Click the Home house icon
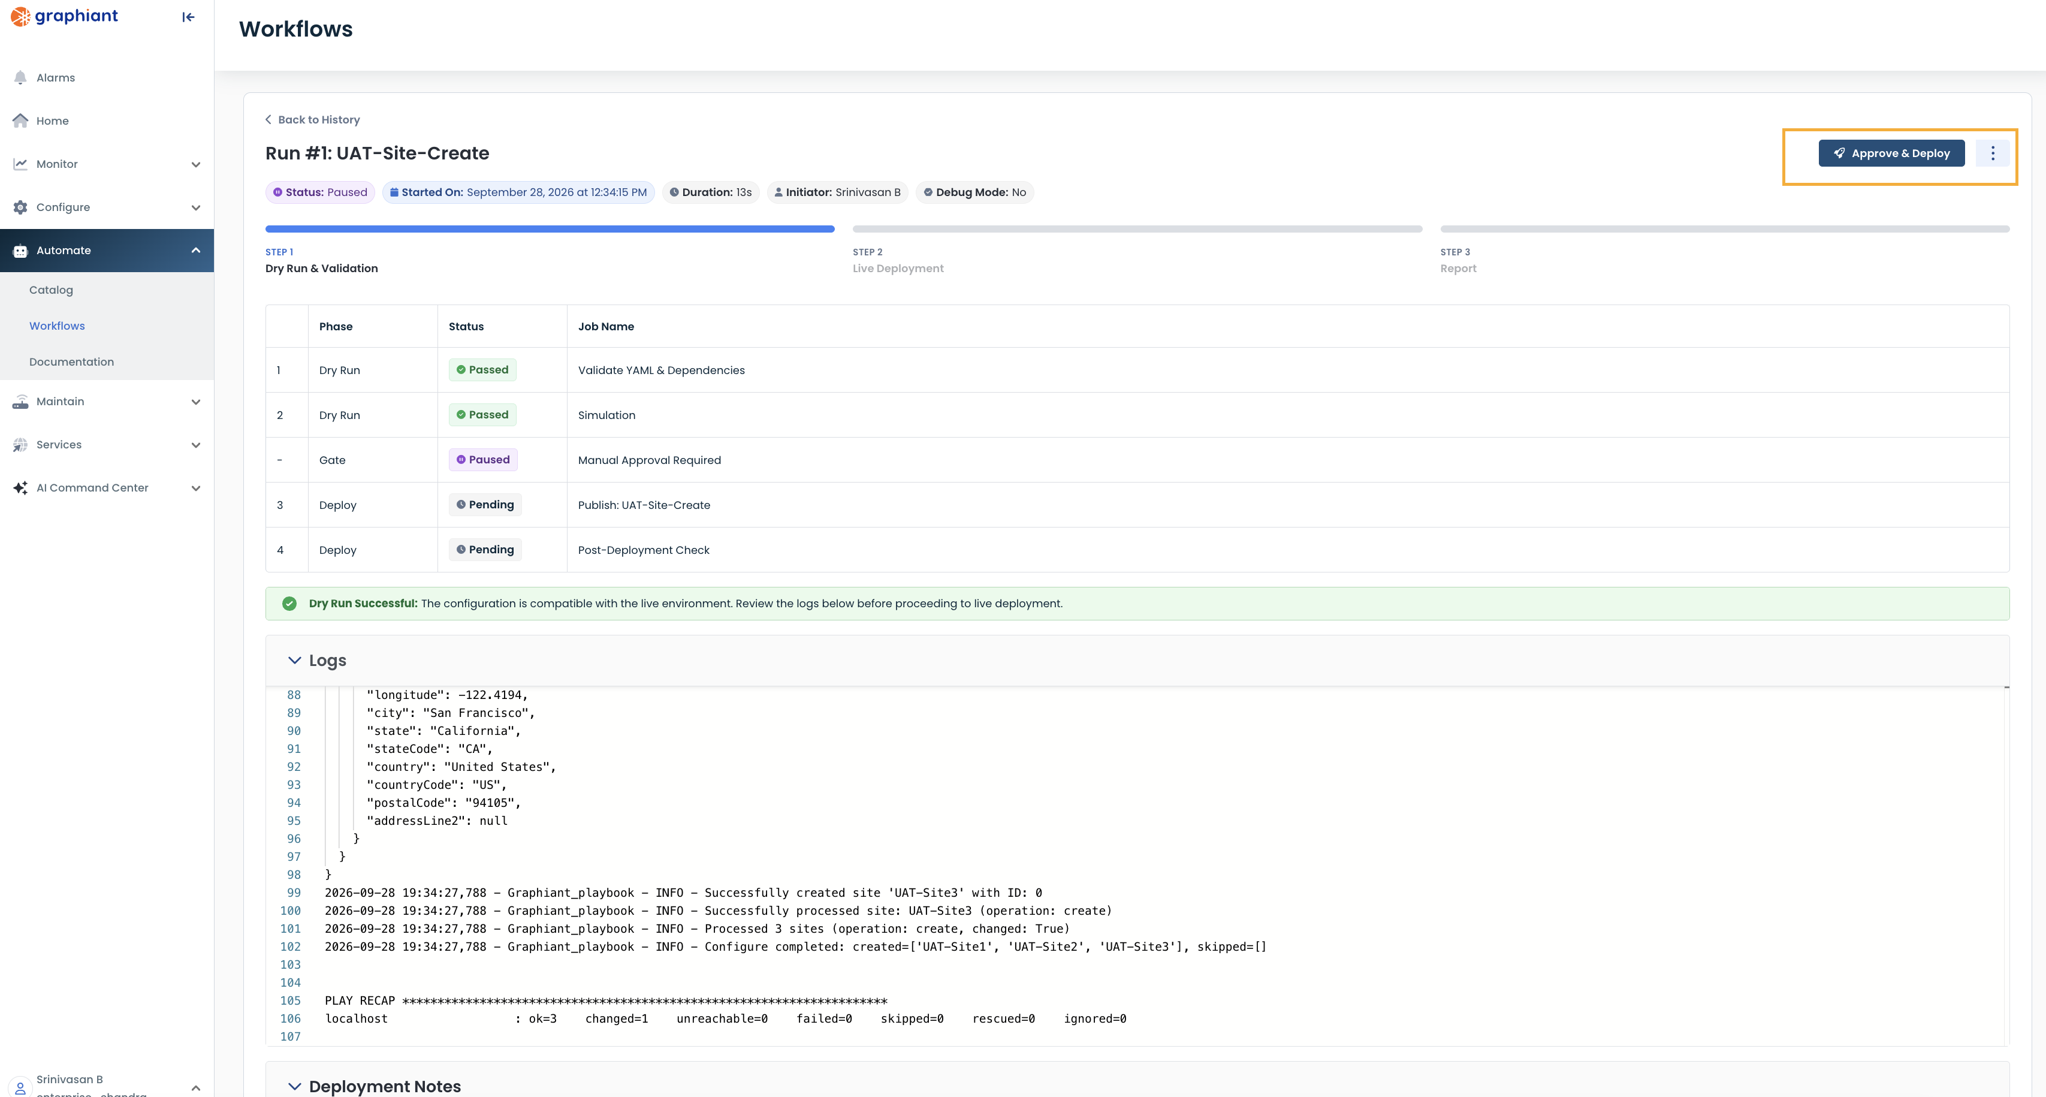 pos(20,120)
